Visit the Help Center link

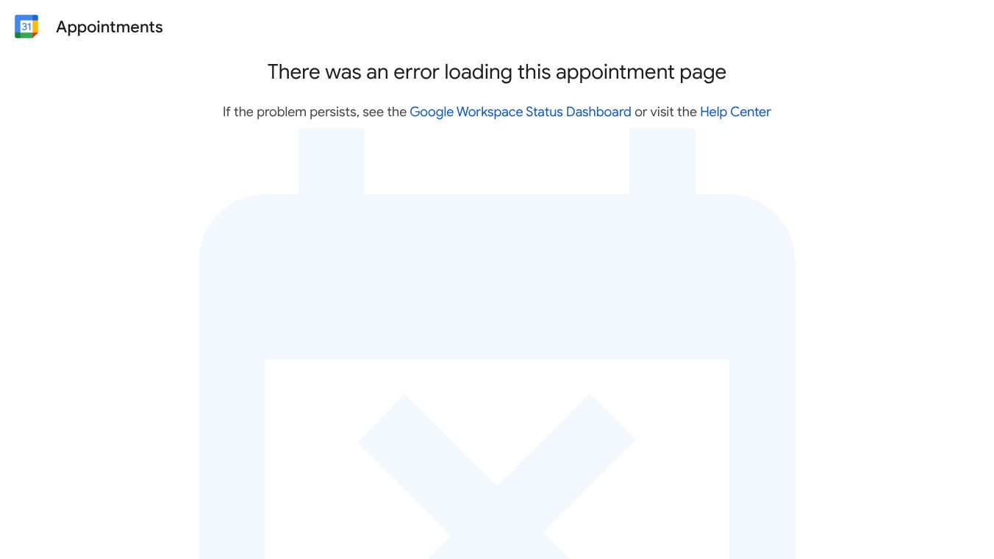(735, 112)
